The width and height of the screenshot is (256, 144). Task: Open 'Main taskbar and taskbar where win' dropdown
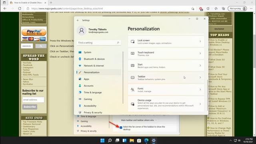(x=139, y=120)
